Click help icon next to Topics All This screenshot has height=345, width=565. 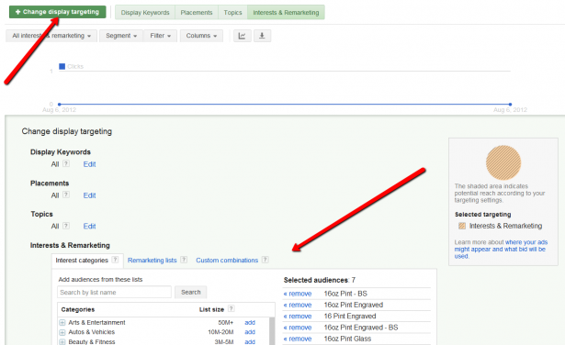tap(66, 226)
